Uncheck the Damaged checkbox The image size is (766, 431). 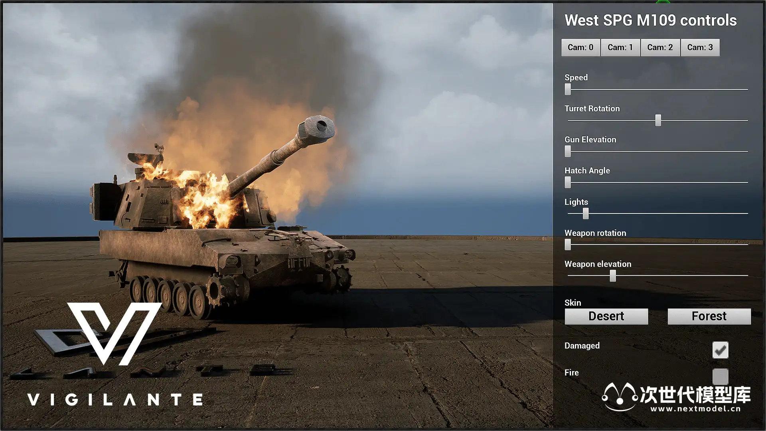[x=720, y=350]
